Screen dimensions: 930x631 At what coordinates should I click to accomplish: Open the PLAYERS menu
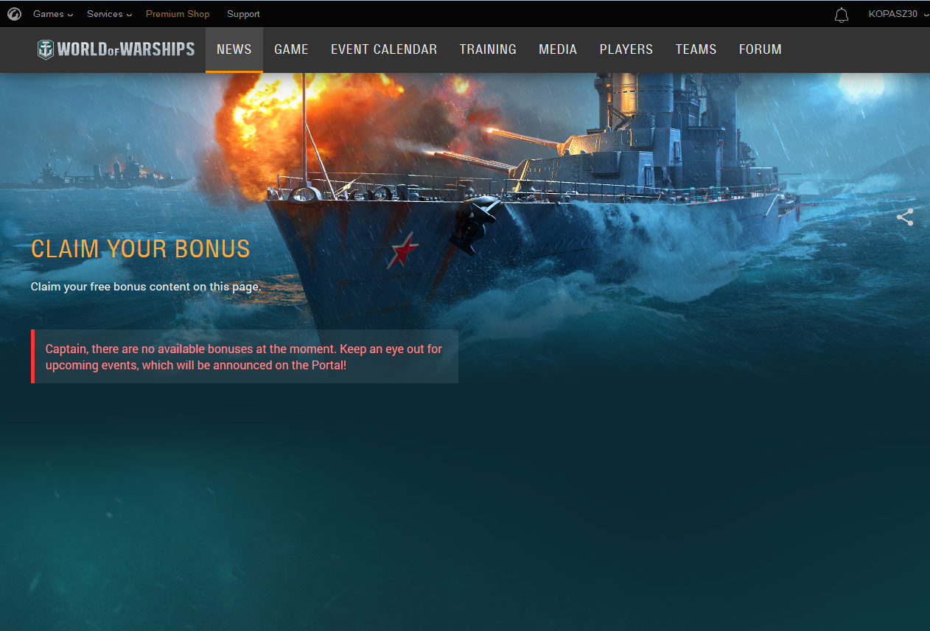626,49
